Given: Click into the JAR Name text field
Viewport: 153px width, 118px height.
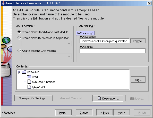Looking at the screenshot, I should (113, 51).
